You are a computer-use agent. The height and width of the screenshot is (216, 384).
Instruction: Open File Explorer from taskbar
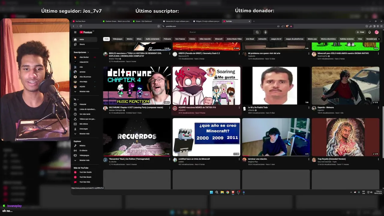tap(222, 192)
